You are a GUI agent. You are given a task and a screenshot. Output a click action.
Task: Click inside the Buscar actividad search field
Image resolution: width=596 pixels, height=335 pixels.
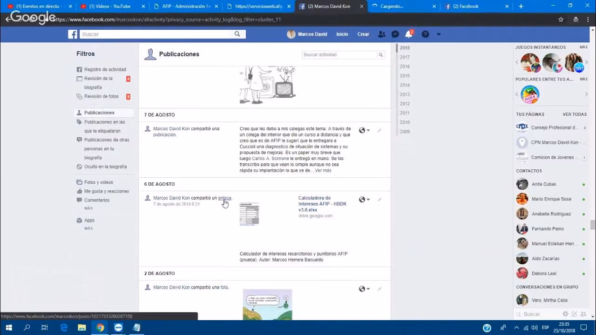point(340,54)
